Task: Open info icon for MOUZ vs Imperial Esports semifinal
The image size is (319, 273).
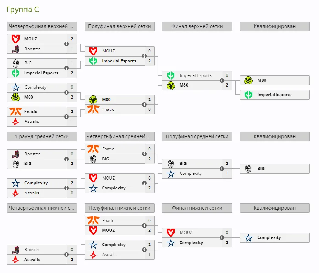Action: 144,56
